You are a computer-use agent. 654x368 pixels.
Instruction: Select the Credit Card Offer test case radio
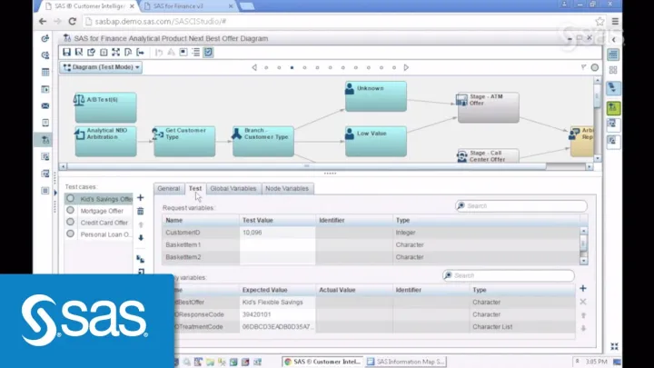coord(71,222)
